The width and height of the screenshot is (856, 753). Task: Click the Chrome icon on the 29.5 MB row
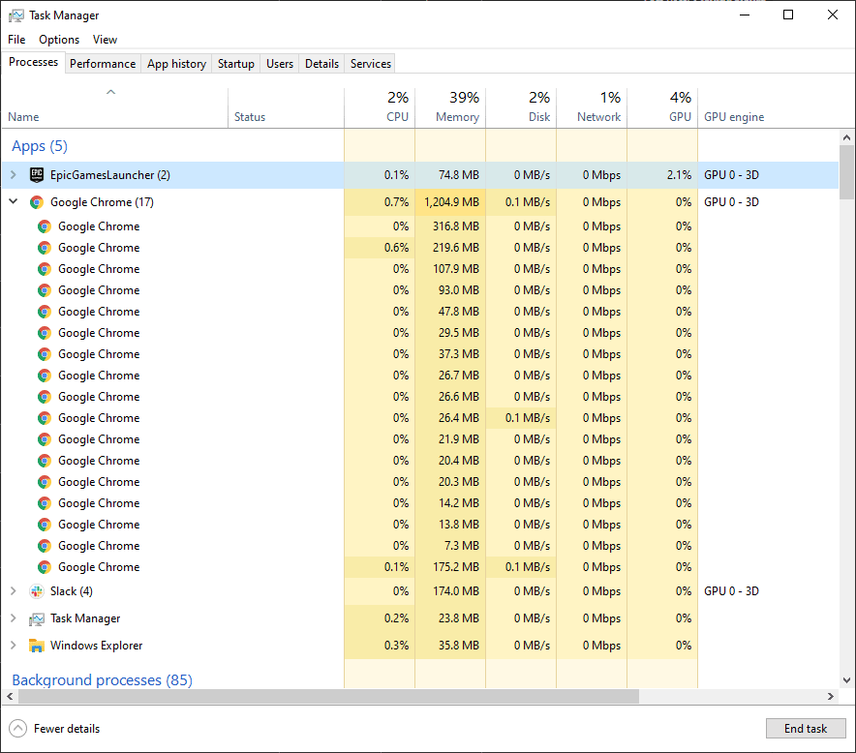point(45,333)
